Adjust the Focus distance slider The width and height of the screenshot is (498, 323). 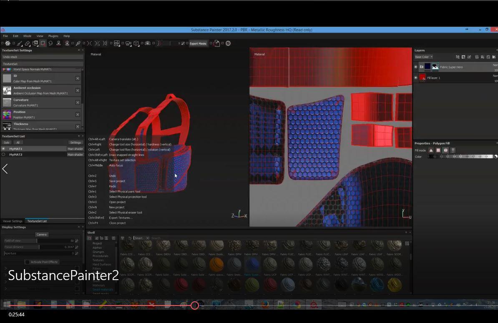[x=39, y=247]
